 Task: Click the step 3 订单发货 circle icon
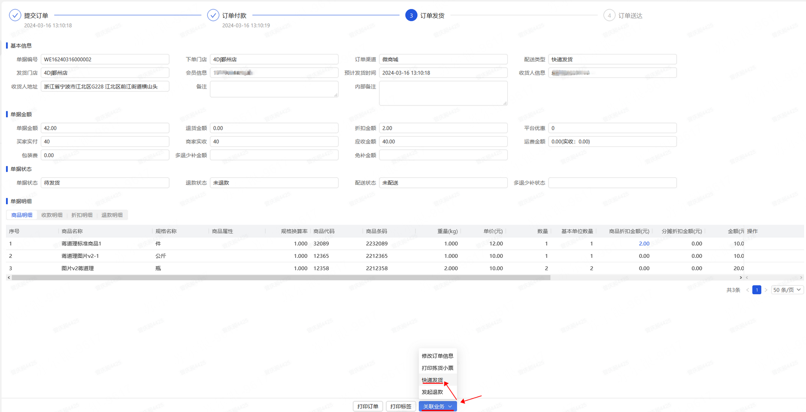point(411,15)
